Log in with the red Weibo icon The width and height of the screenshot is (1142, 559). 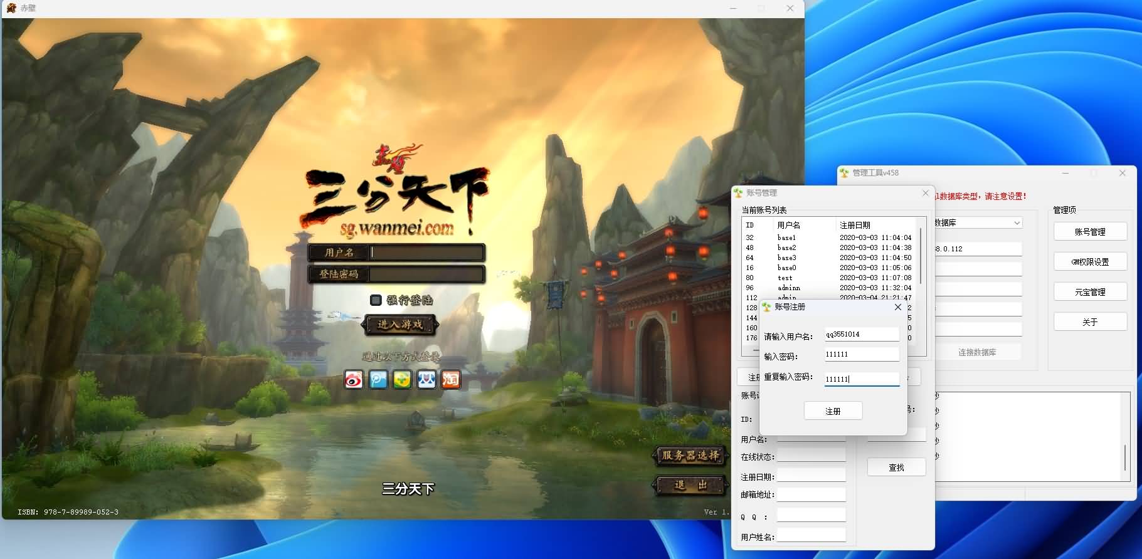click(354, 379)
